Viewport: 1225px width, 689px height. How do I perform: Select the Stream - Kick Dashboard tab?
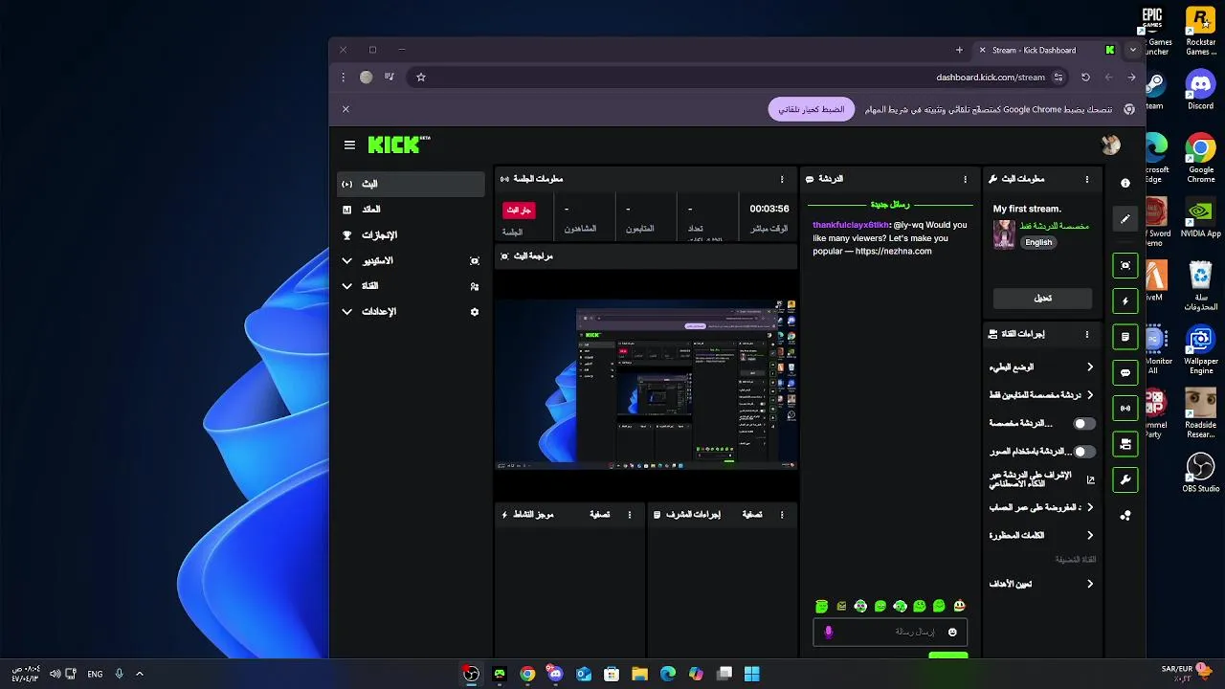pos(1048,50)
